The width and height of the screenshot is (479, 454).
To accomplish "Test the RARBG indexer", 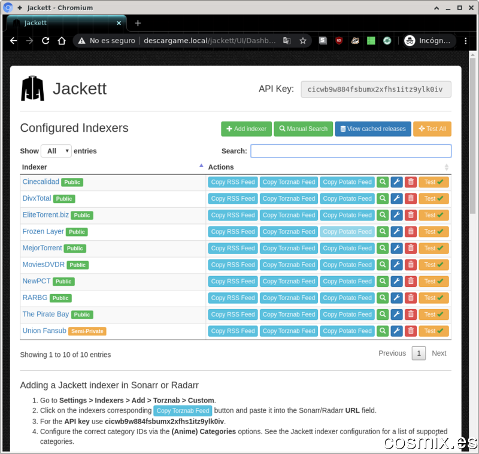I will tap(433, 298).
